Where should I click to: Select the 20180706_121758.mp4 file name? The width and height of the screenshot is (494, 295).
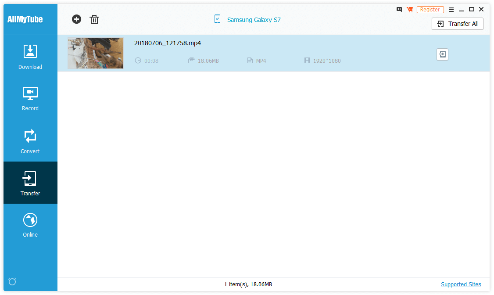[168, 43]
